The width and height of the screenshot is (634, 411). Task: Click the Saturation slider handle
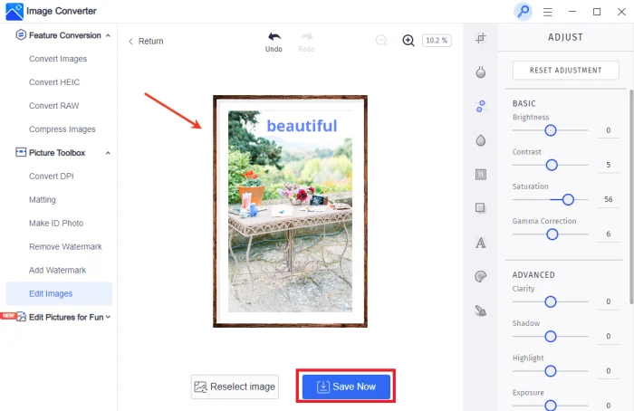568,199
